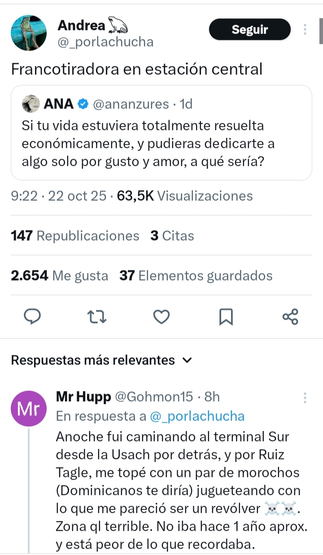323x555 pixels.
Task: Bookmark this tweet
Action: (x=226, y=317)
